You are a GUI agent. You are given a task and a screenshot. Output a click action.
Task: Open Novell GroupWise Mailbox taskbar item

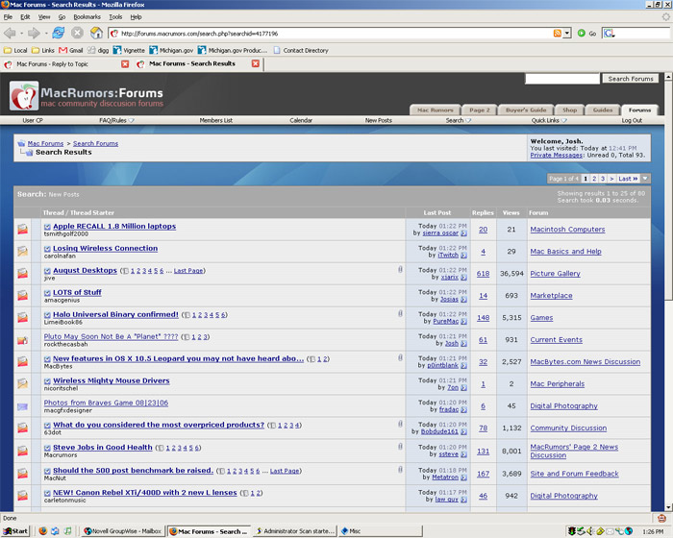tap(122, 531)
